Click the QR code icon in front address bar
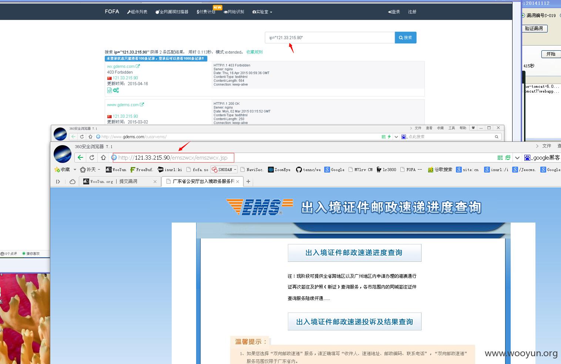The image size is (561, 364). (x=500, y=158)
